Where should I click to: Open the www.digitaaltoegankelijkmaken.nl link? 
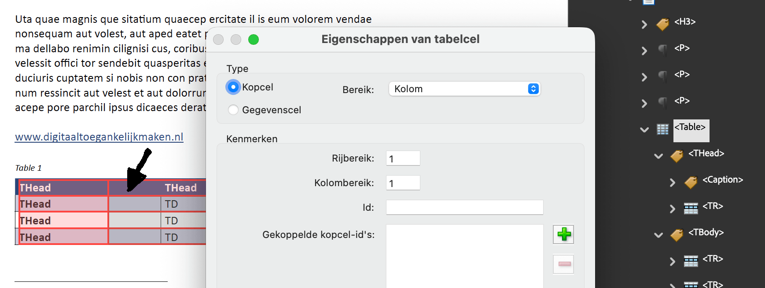pyautogui.click(x=99, y=137)
